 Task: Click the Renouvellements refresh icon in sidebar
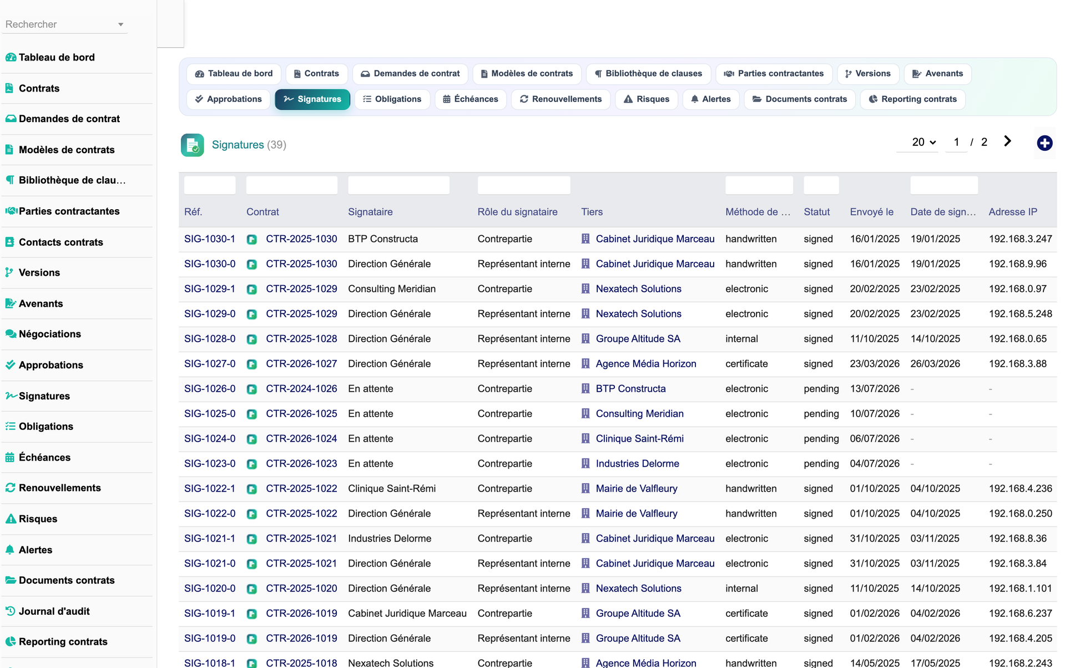10,488
